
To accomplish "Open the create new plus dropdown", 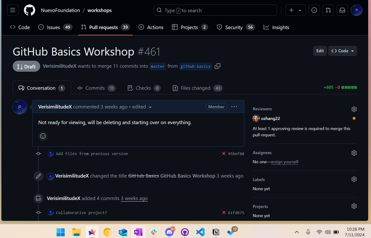I will (x=295, y=10).
